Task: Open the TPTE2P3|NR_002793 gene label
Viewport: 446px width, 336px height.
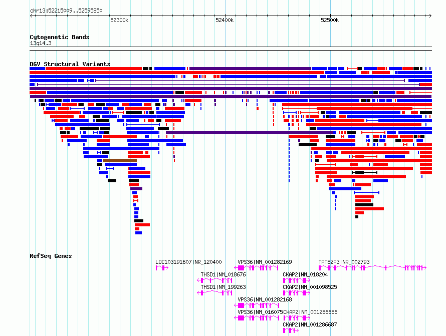Action: coord(344,262)
